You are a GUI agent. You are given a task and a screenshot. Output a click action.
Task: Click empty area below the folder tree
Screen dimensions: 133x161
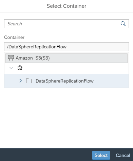coord(66,117)
